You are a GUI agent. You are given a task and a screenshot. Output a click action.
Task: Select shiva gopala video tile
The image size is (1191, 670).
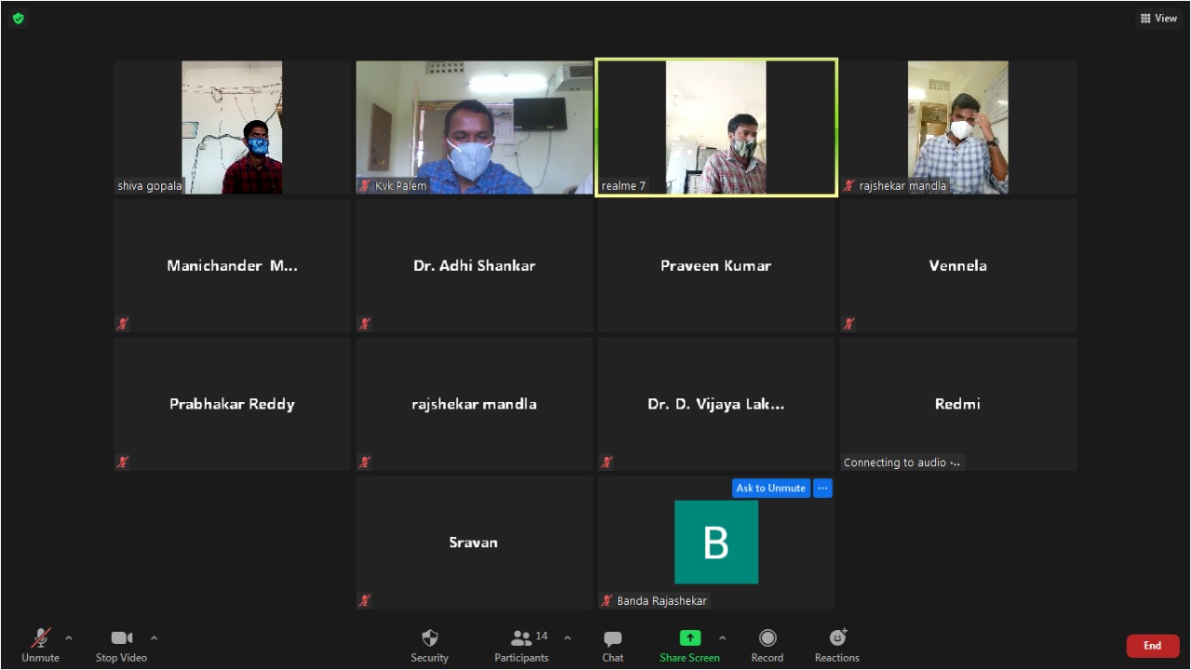coord(232,127)
